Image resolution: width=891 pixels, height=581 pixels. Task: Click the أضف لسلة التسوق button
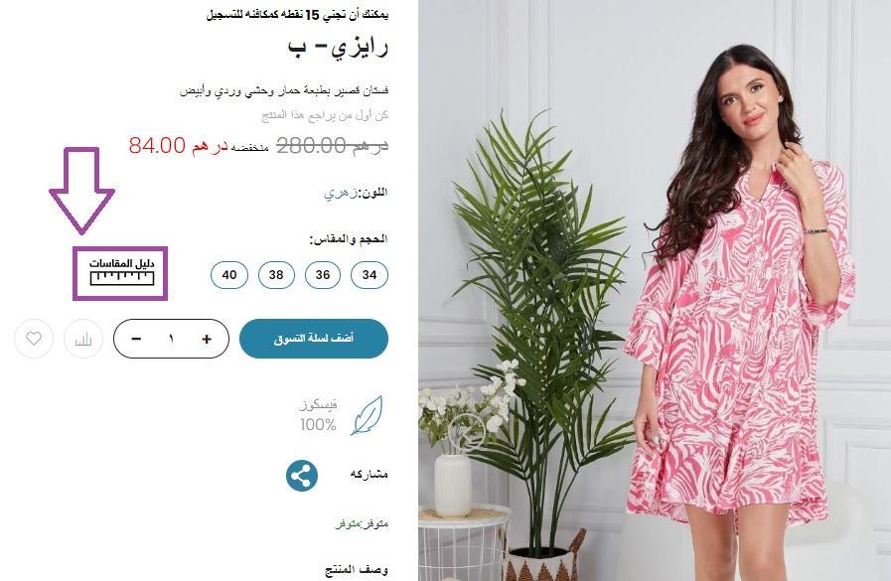pos(314,339)
